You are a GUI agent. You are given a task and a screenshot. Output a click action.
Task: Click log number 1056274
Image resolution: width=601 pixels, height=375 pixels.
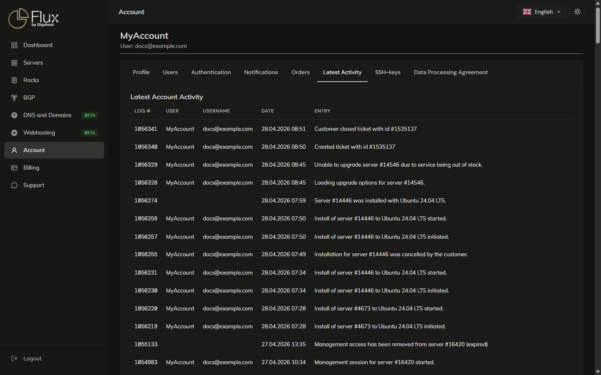[x=146, y=200]
